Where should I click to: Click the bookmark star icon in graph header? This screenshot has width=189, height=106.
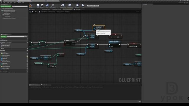pyautogui.click(x=30, y=12)
